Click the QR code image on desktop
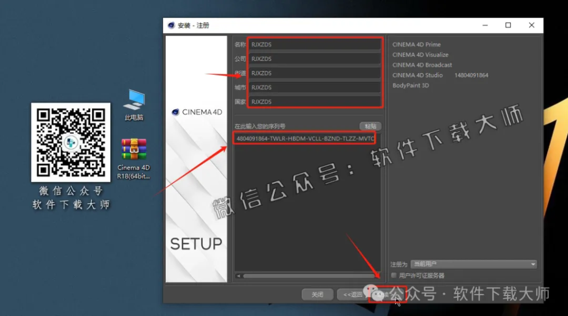568x316 pixels. [x=70, y=142]
